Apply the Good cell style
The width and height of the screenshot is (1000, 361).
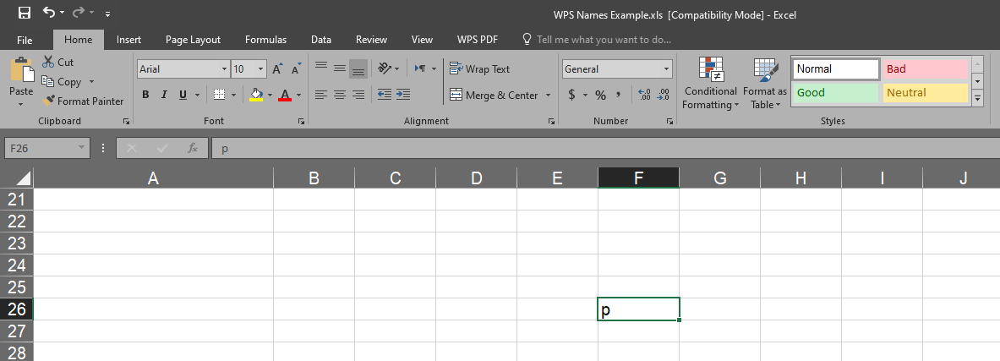(x=835, y=93)
